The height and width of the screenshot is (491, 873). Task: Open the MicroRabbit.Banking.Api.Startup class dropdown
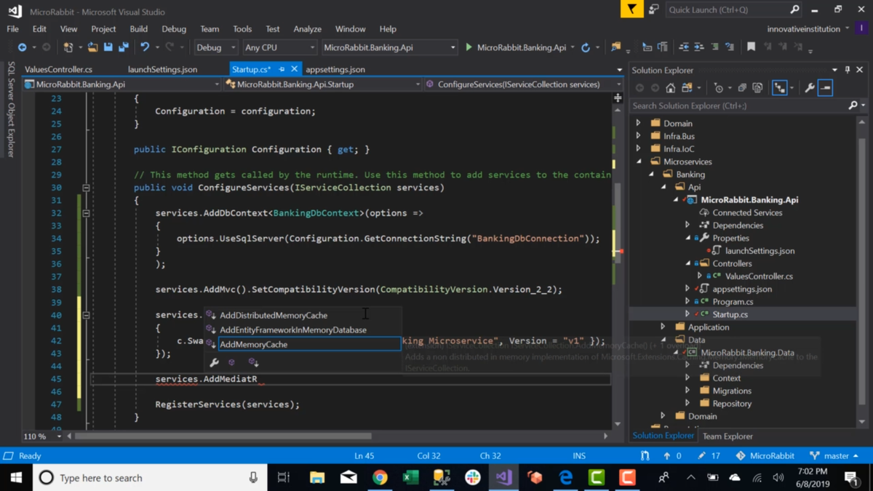click(x=323, y=84)
